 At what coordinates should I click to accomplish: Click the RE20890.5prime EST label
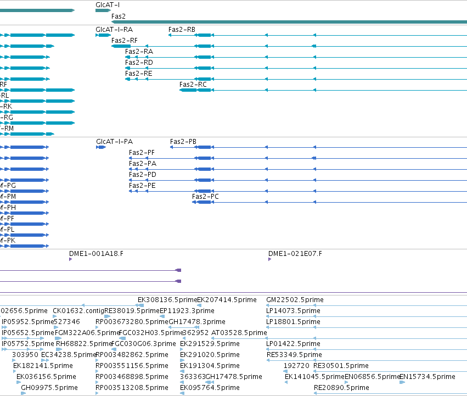(342, 388)
